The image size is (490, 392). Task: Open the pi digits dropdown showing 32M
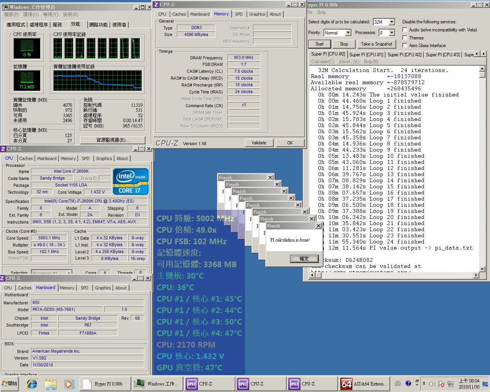point(392,22)
